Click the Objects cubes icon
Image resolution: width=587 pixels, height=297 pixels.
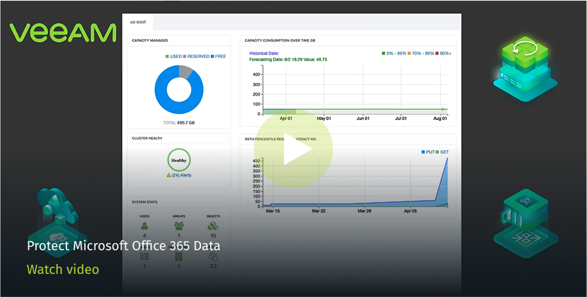click(213, 226)
